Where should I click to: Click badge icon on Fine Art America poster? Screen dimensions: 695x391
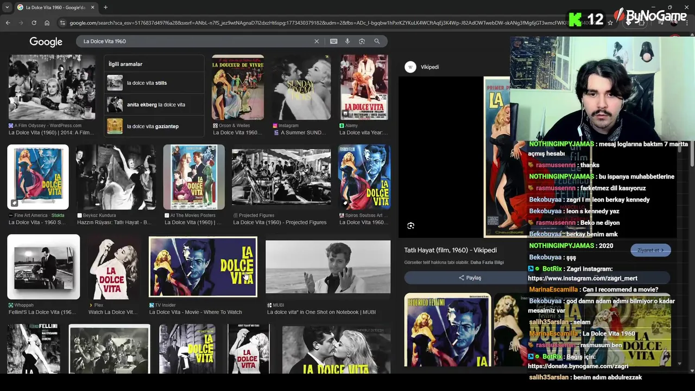pos(14,203)
